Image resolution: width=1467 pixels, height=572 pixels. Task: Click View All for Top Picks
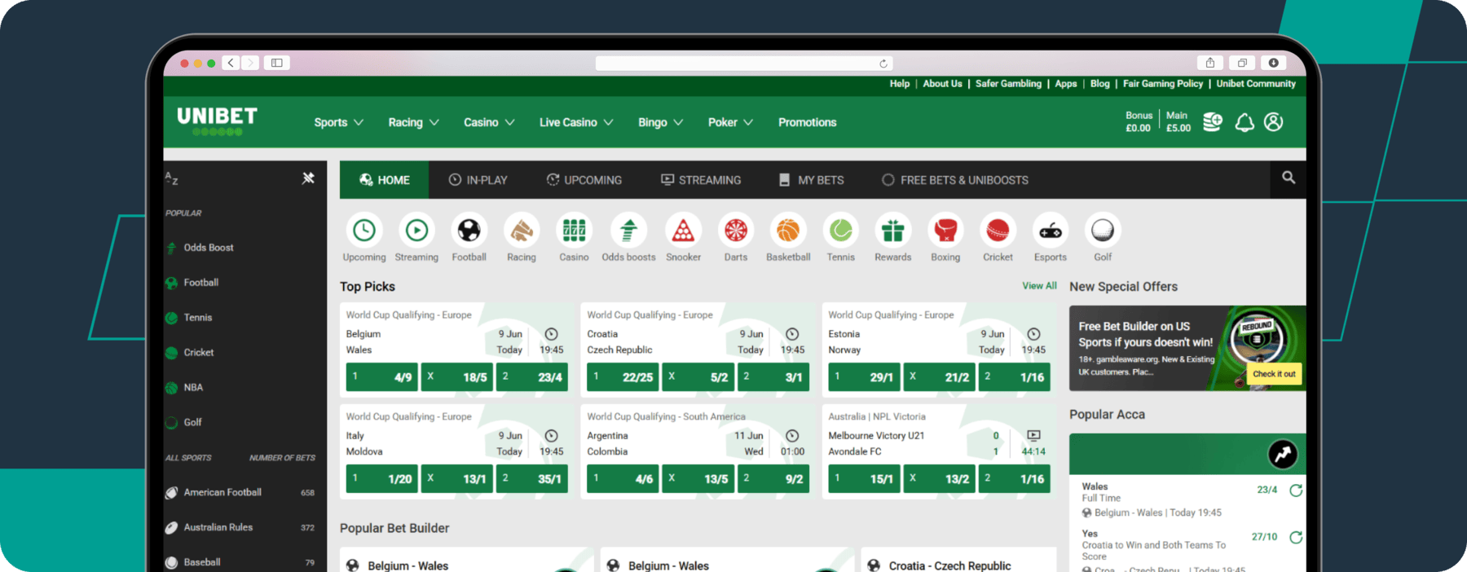(1039, 286)
